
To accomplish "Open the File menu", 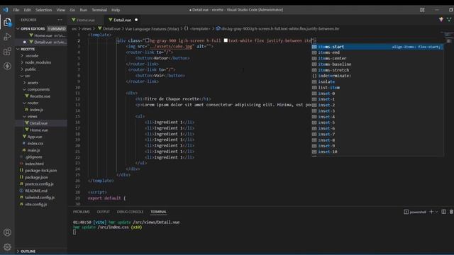I will pos(16,10).
